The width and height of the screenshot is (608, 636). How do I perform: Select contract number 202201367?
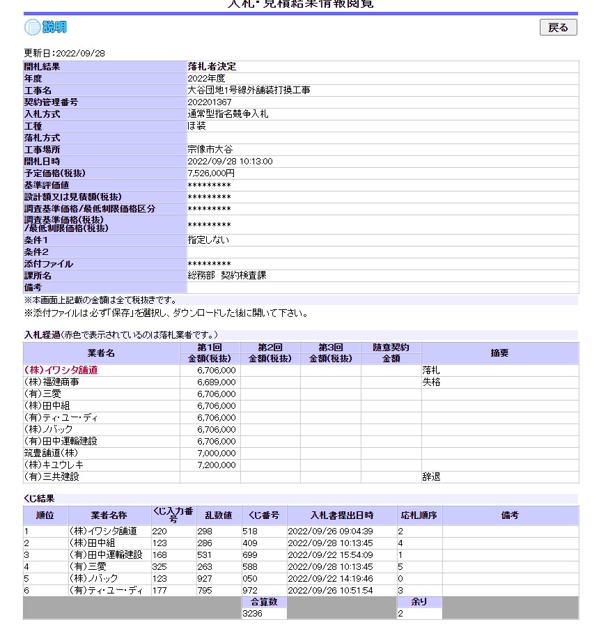coord(210,102)
